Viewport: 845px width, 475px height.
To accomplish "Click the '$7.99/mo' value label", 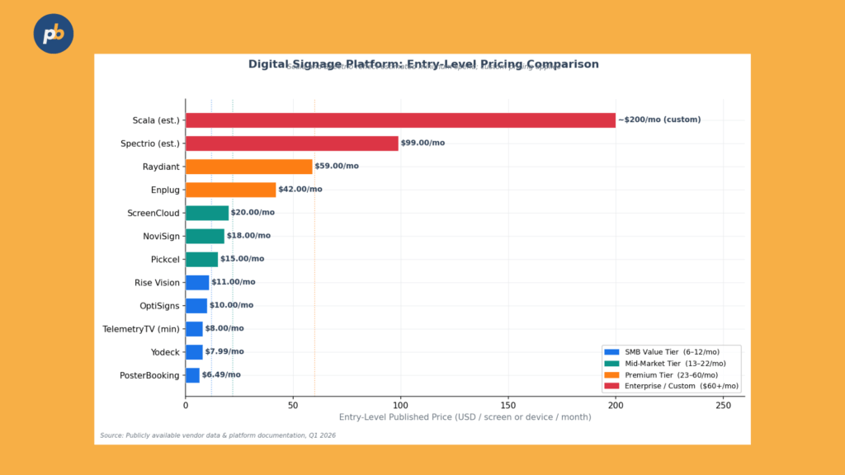I will [x=224, y=351].
